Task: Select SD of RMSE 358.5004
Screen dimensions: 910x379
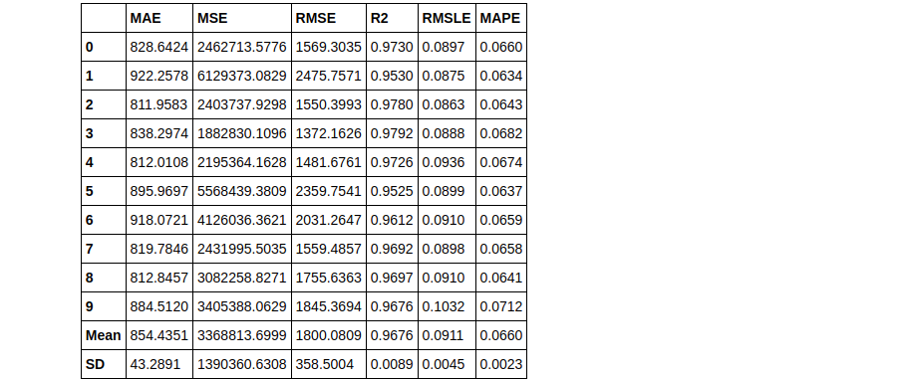Action: click(325, 364)
